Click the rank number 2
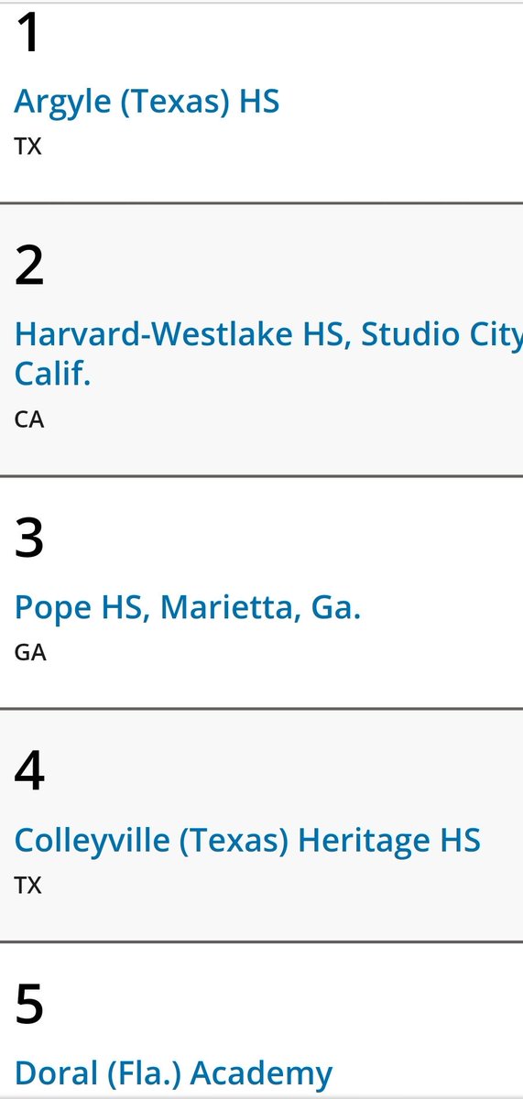 coord(29,266)
